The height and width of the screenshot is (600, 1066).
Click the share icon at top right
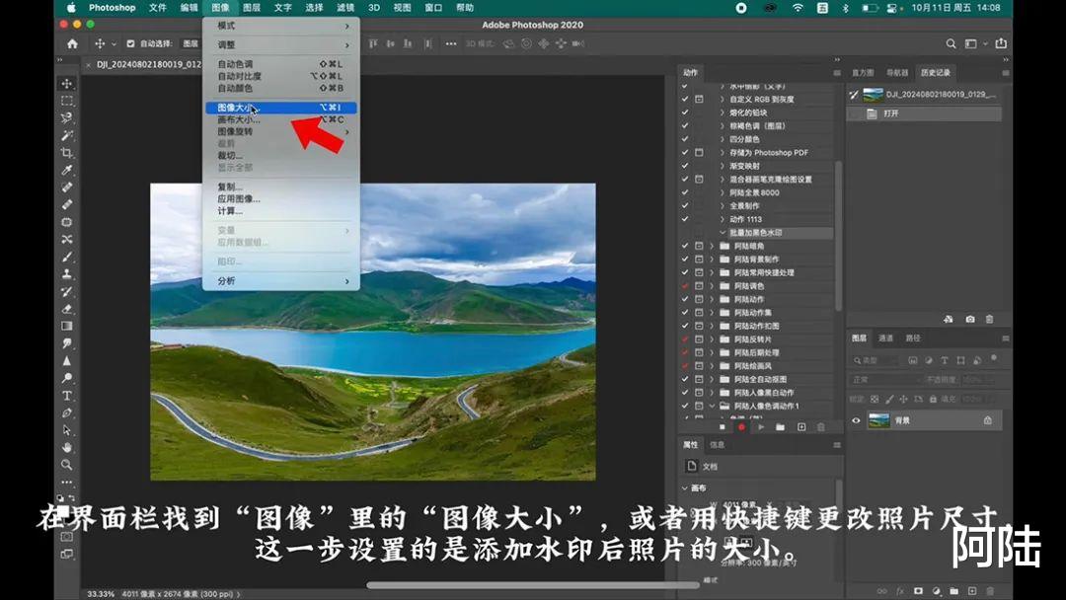1001,43
